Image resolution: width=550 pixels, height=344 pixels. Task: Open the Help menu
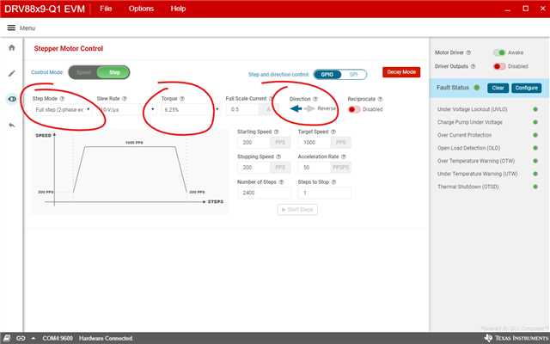click(178, 9)
